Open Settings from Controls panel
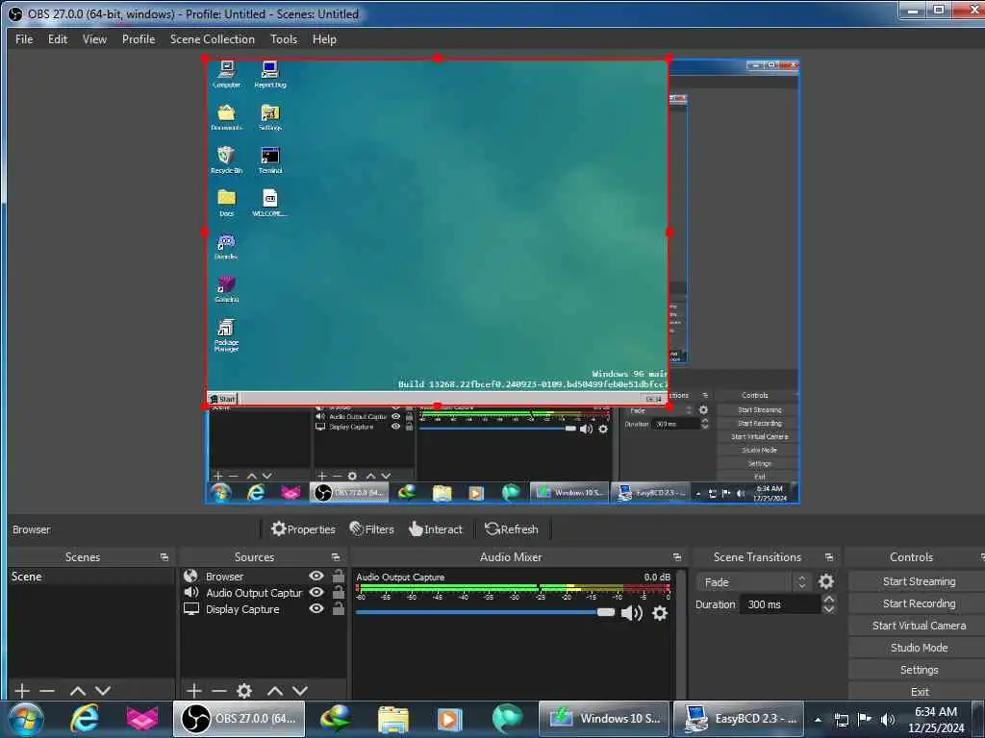The image size is (985, 738). 919,670
